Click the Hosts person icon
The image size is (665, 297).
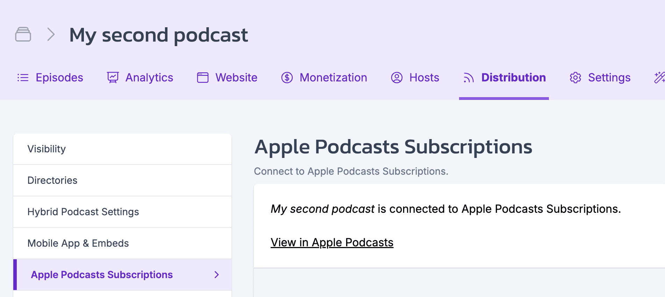coord(397,78)
